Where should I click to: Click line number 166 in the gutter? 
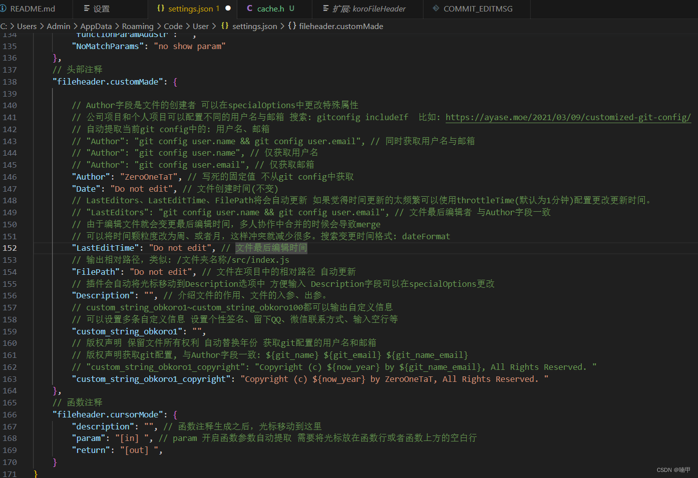[10, 415]
